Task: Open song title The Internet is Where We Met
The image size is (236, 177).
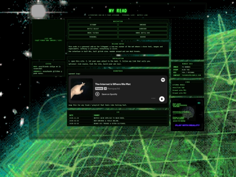Action: tap(113, 84)
